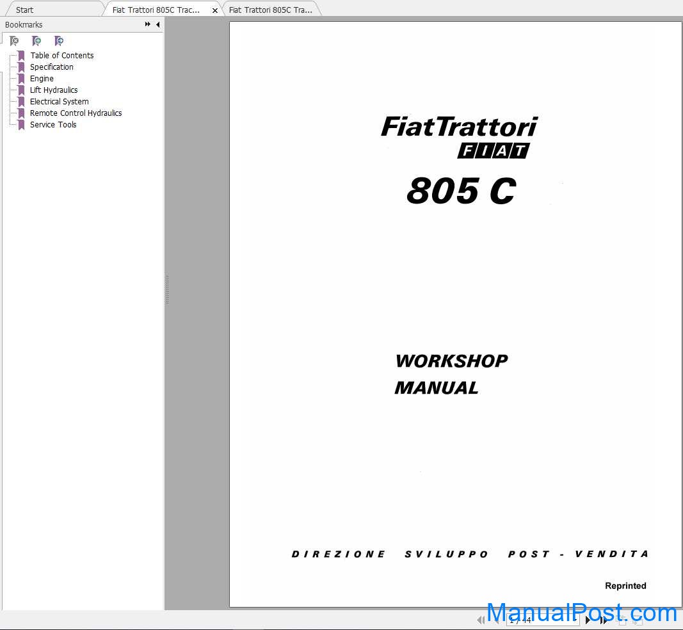Select the Service Tools bookmark
Image resolution: width=683 pixels, height=630 pixels.
pyautogui.click(x=53, y=125)
